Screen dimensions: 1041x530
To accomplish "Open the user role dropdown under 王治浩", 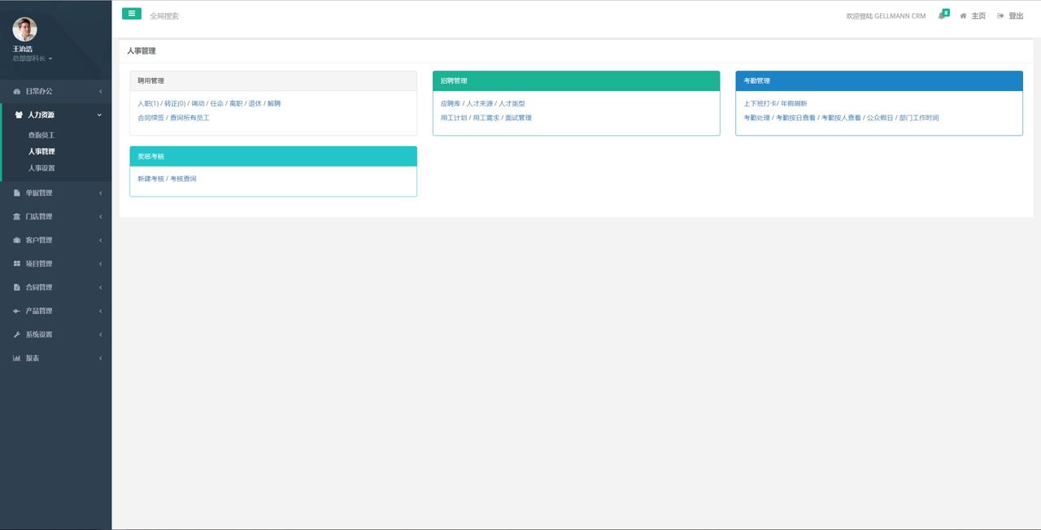I will [33, 59].
